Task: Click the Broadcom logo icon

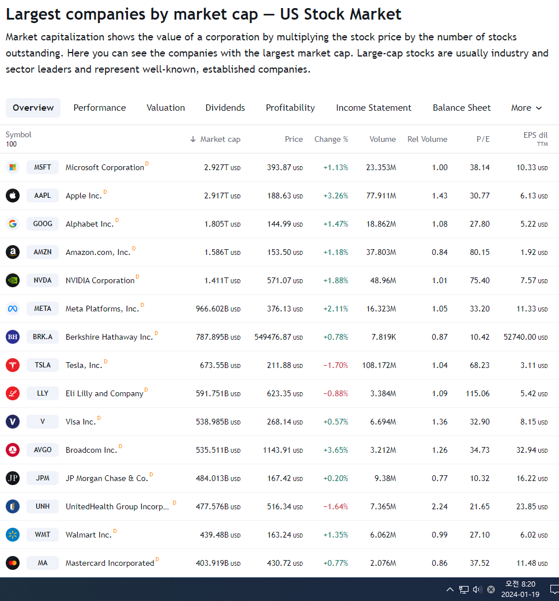Action: [13, 450]
